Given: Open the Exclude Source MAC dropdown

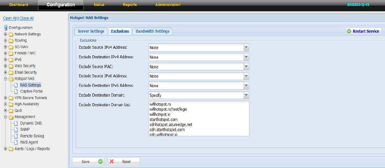Looking at the screenshot, I should point(246,67).
